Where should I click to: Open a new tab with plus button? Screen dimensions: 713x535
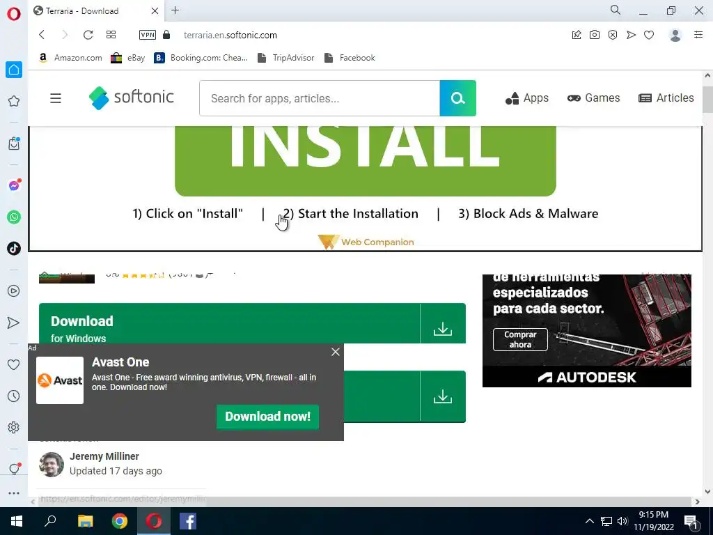pos(175,10)
